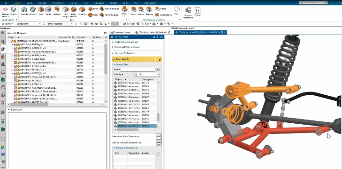Select Move Face in Synchronous Modeling
This screenshot has width=342, height=169.
(x=134, y=11)
